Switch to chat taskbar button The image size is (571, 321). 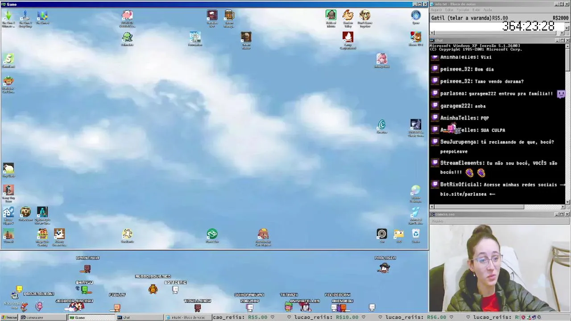point(140,317)
